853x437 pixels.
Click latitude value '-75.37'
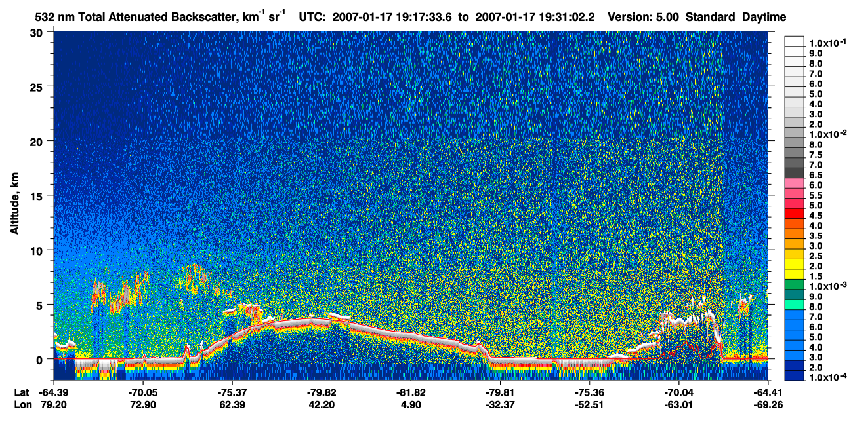(233, 392)
